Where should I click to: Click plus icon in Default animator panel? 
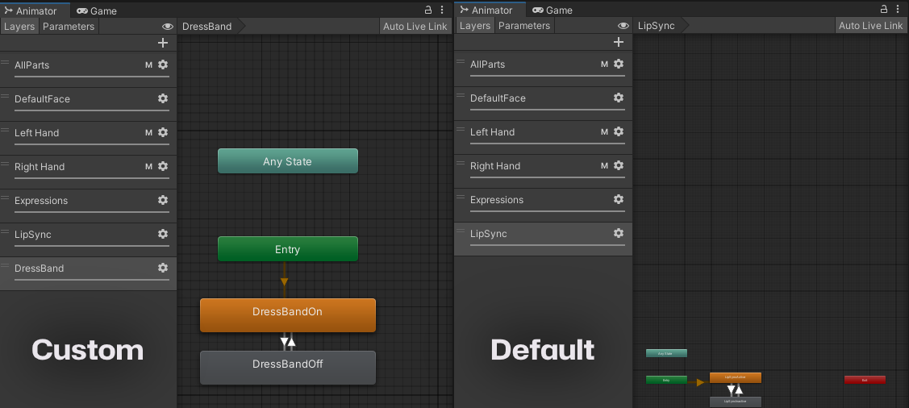coord(619,42)
